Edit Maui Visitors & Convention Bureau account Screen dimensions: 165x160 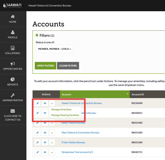pyautogui.click(x=37, y=133)
